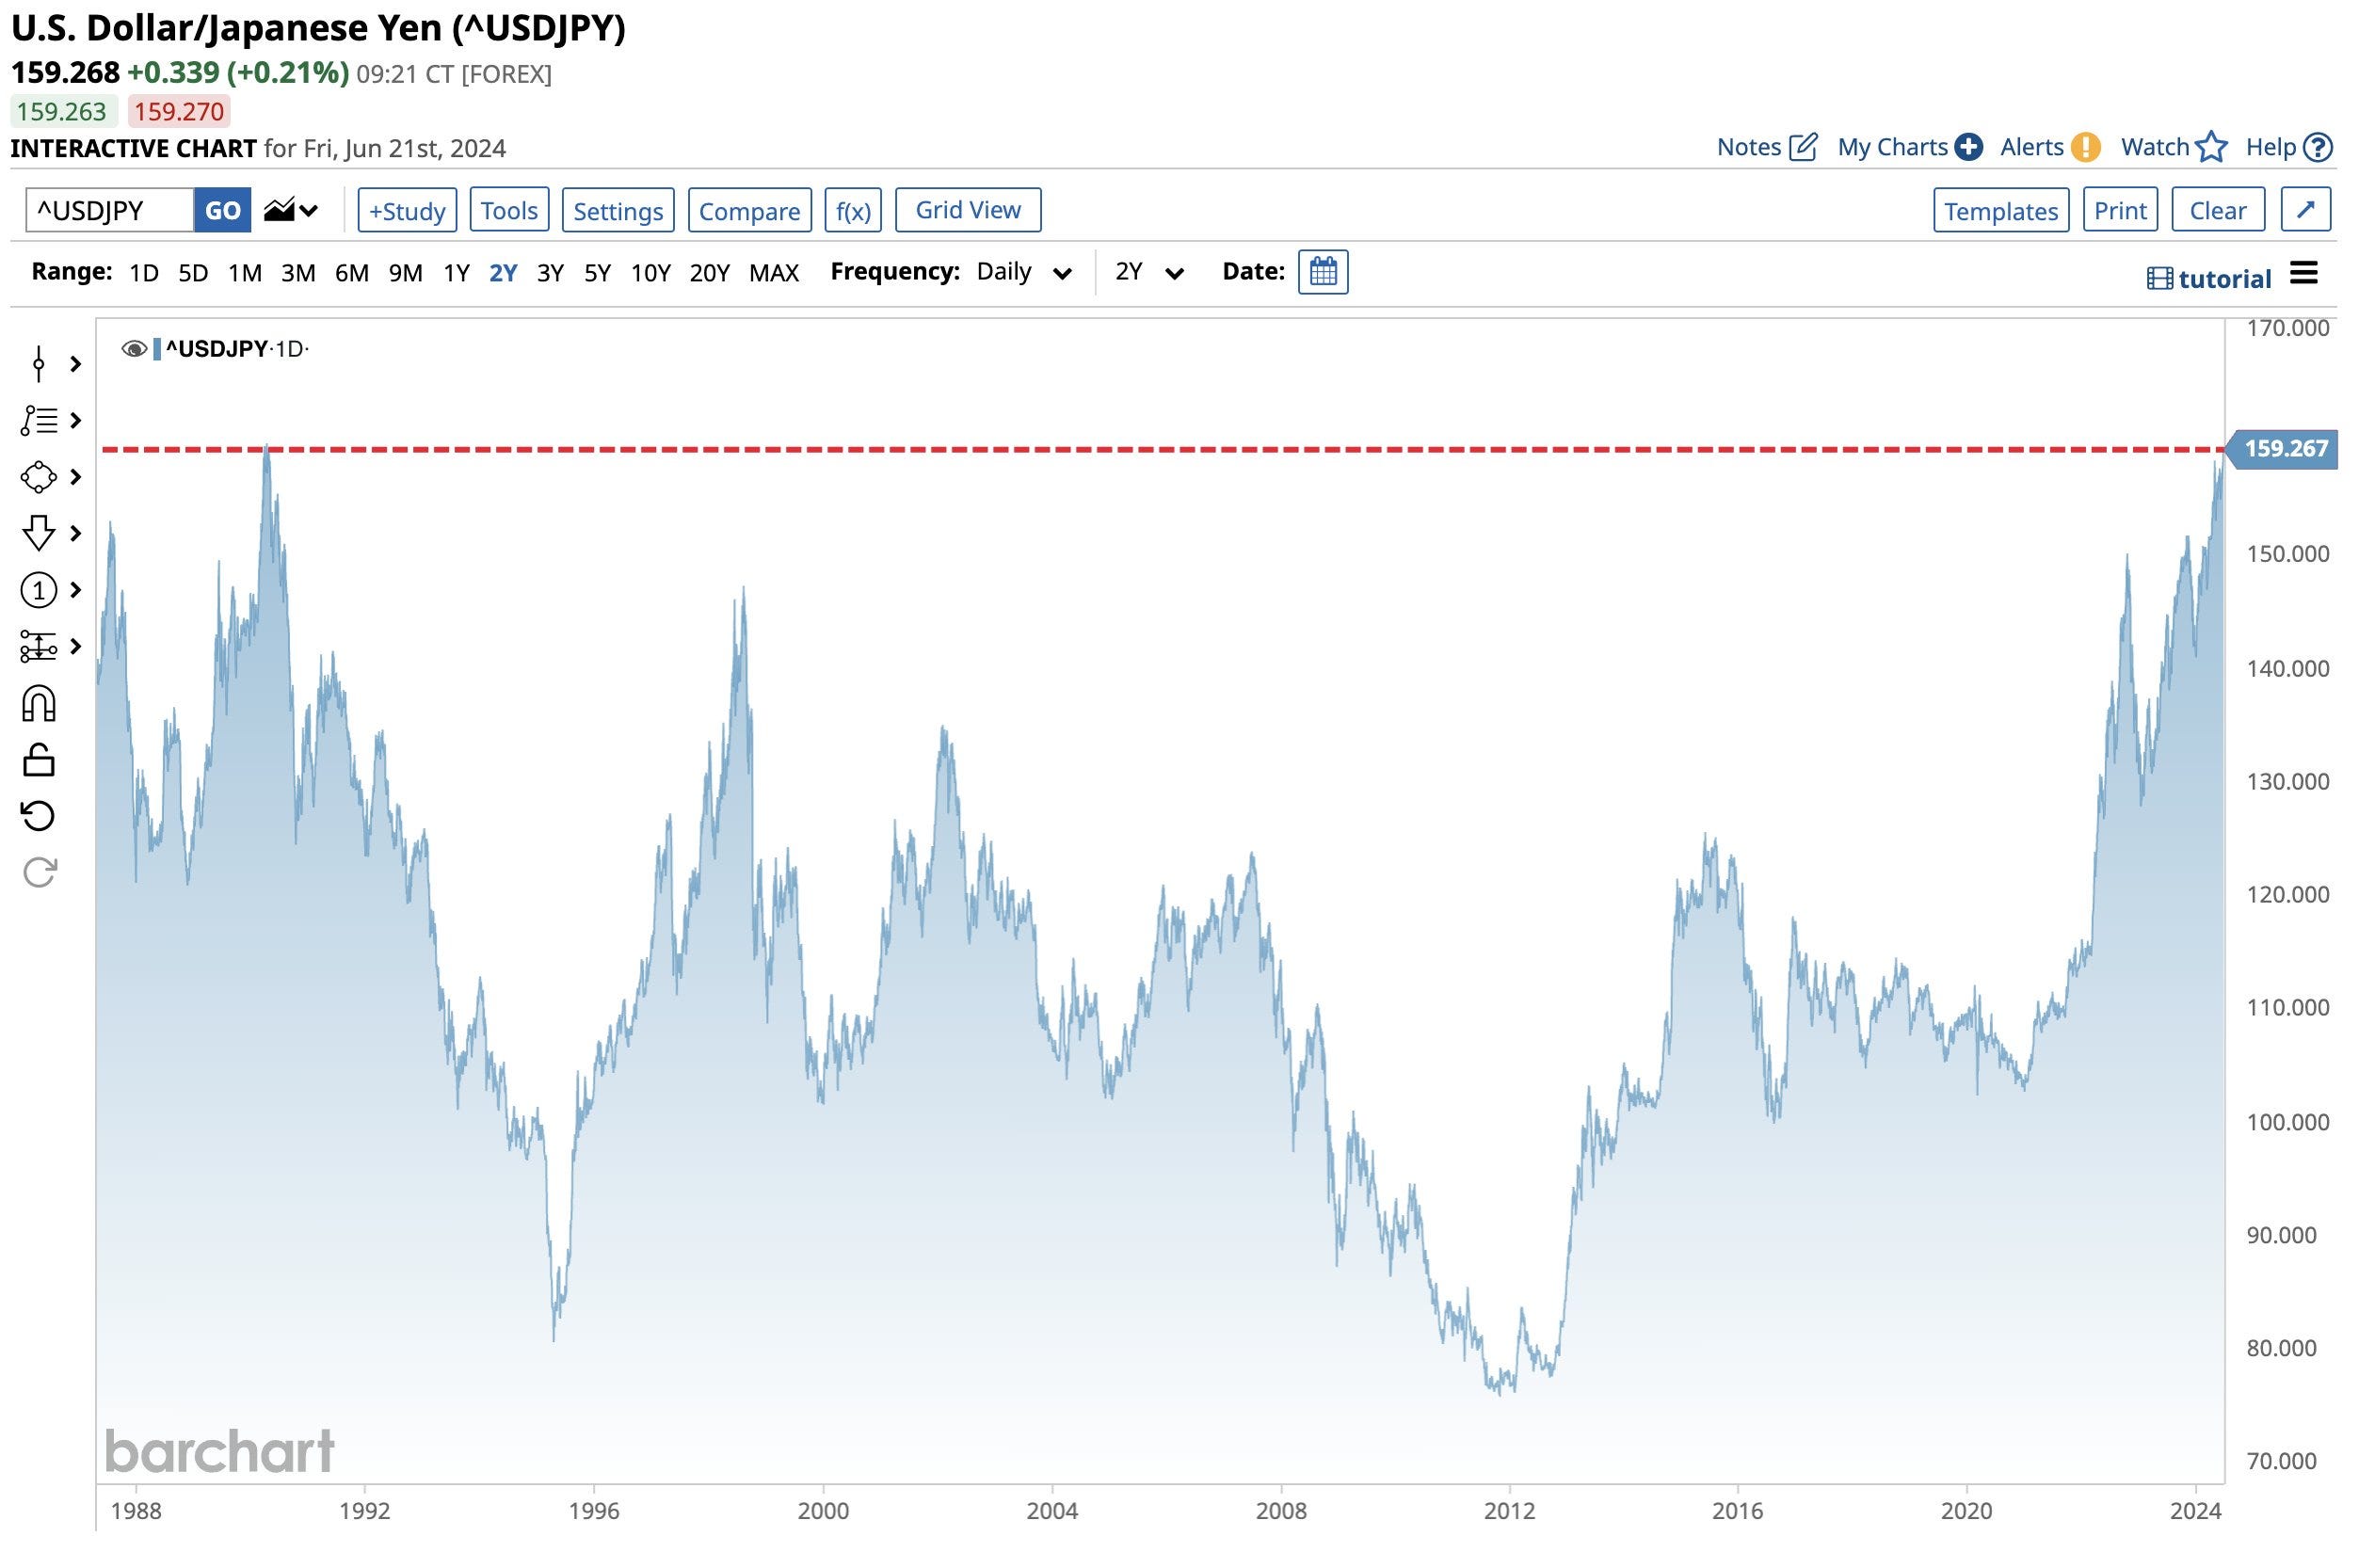Select the 5Y range

pyautogui.click(x=597, y=273)
